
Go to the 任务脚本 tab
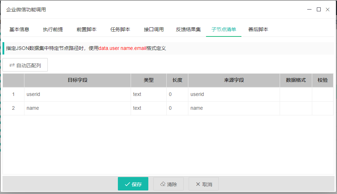coord(120,29)
